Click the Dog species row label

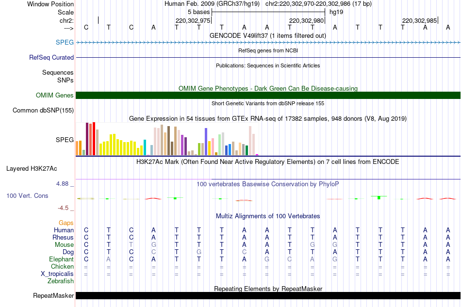[x=68, y=252]
